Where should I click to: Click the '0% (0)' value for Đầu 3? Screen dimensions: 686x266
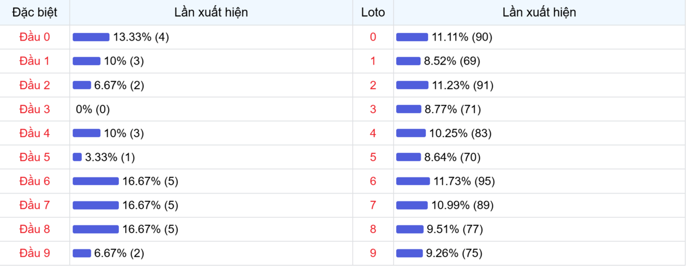pos(93,109)
